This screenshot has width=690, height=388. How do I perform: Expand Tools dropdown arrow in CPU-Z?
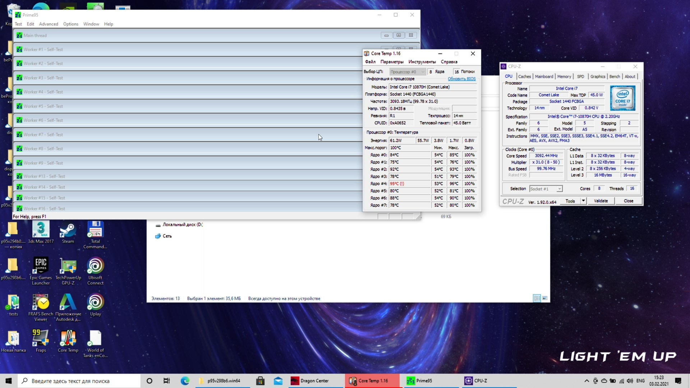coord(583,201)
